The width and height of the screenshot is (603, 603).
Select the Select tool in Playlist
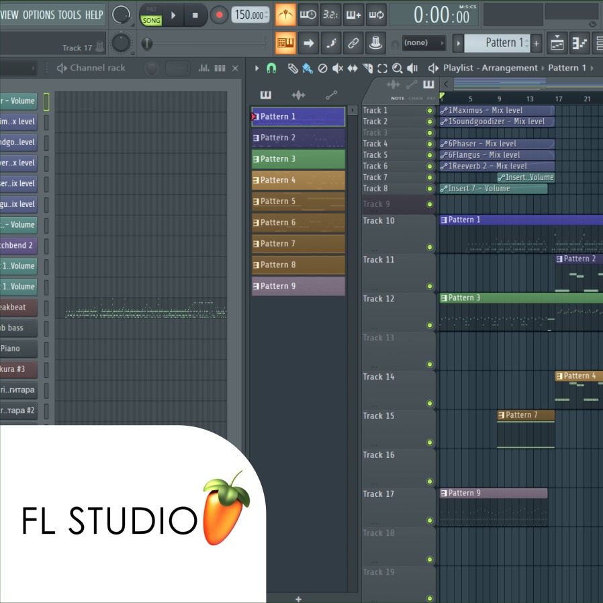pos(382,68)
